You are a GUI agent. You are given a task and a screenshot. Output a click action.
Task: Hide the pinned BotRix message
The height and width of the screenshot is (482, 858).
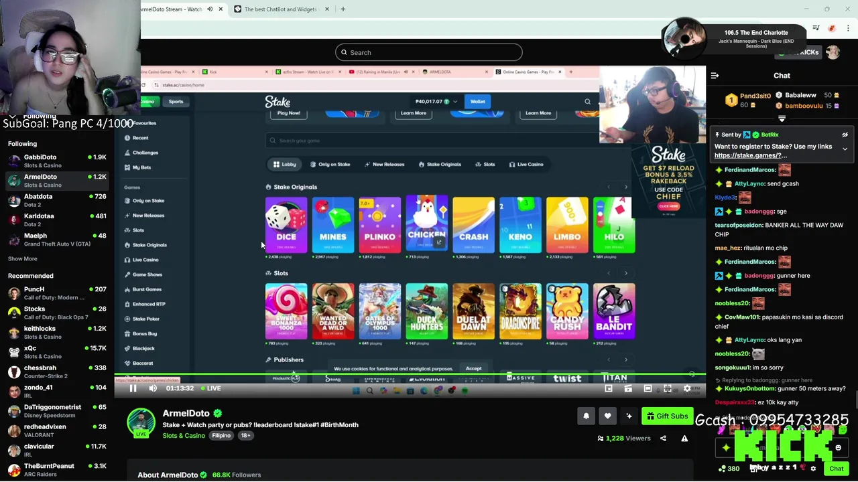click(845, 135)
